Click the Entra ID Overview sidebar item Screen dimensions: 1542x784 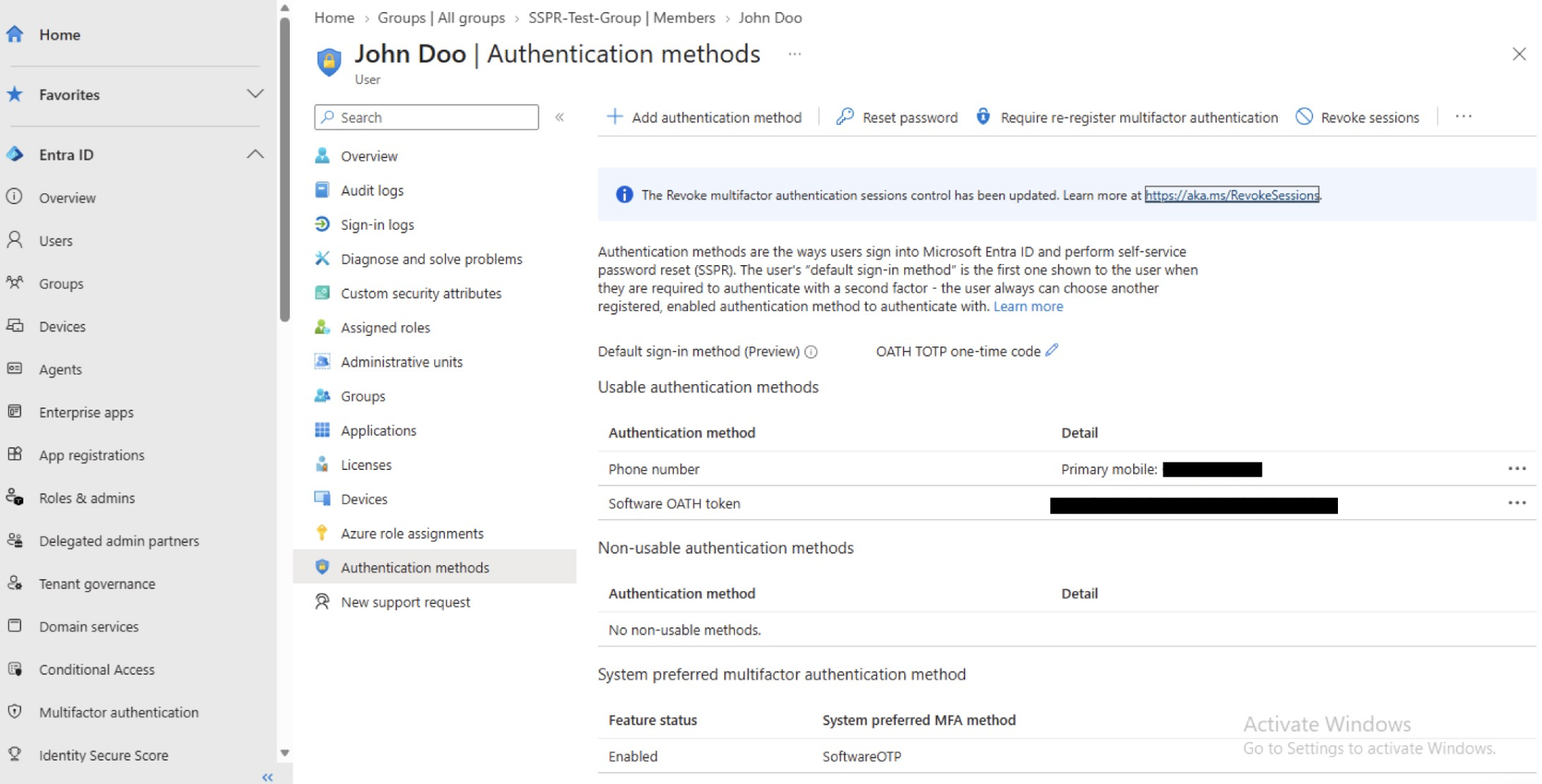(x=67, y=198)
